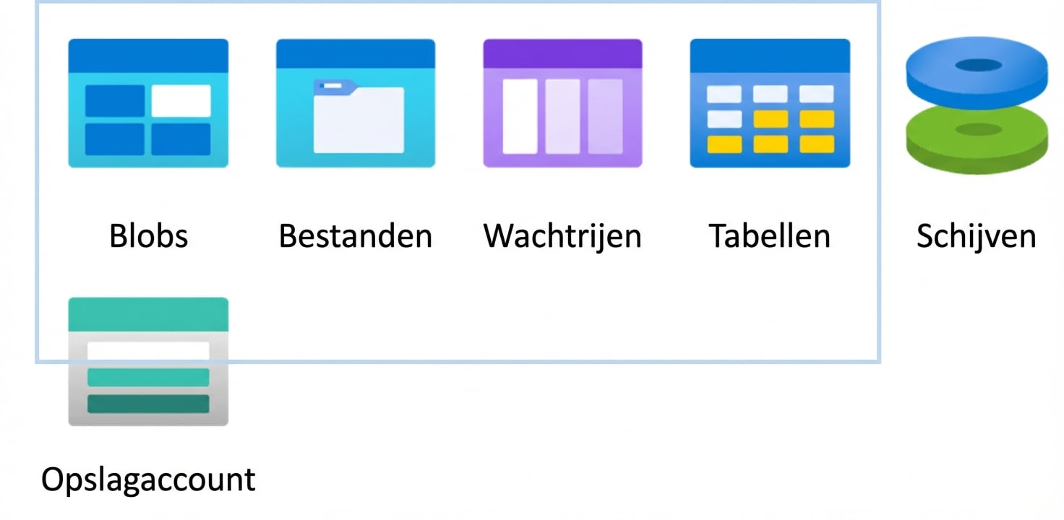The width and height of the screenshot is (1064, 520).
Task: Select the purple Wachtrijen queue icon
Action: (x=562, y=103)
